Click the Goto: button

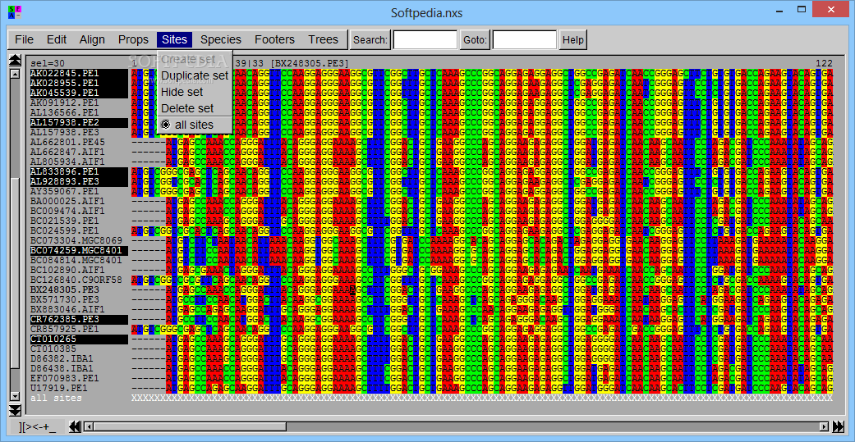[x=475, y=39]
